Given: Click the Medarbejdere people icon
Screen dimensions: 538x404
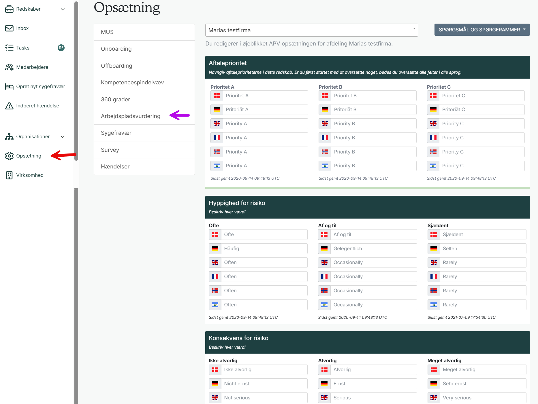Looking at the screenshot, I should pyautogui.click(x=9, y=67).
